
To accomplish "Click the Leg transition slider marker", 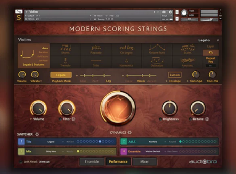I will 104,75.
